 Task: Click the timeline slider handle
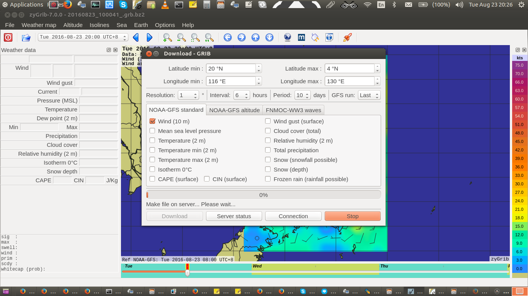[187, 273]
